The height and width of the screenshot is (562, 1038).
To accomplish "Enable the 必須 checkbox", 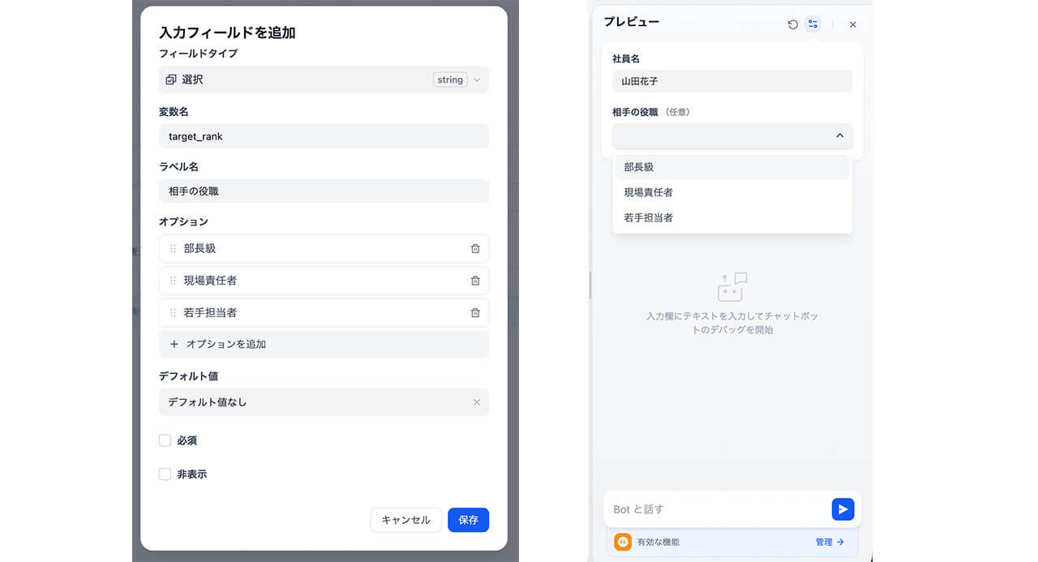I will pos(164,440).
